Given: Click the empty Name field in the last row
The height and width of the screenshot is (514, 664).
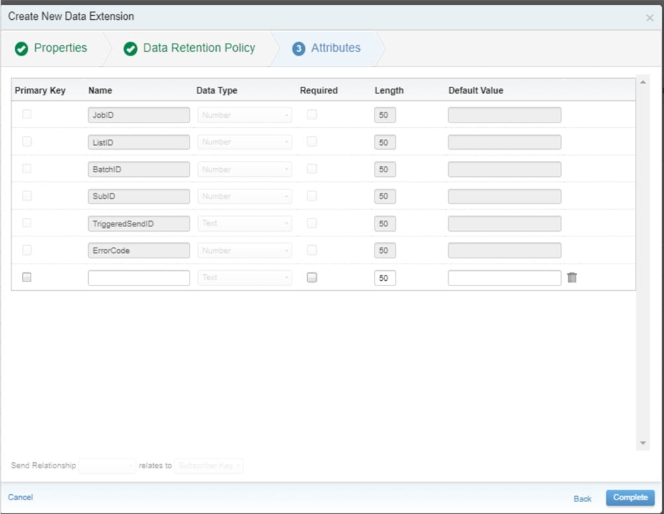Looking at the screenshot, I should 138,278.
